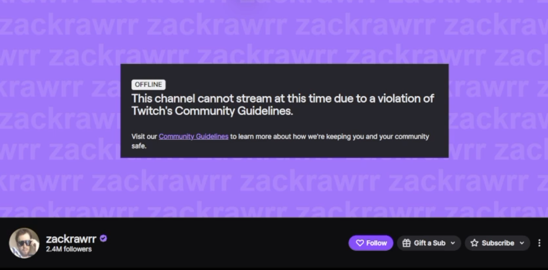Screen dimensions: 548x270
Task: Click the gift box icon beside Gift a Sub
Action: coord(406,243)
